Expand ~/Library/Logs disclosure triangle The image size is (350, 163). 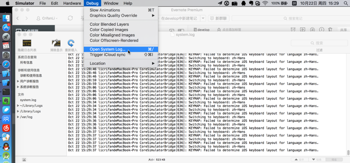click(x=18, y=105)
